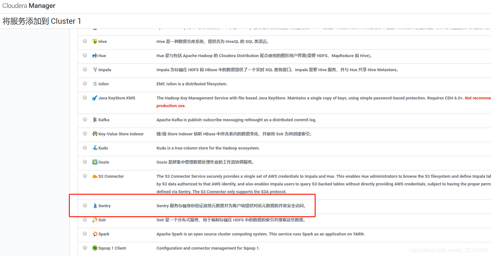Click the Kafka service name
This screenshot has width=491, height=256.
tap(104, 120)
